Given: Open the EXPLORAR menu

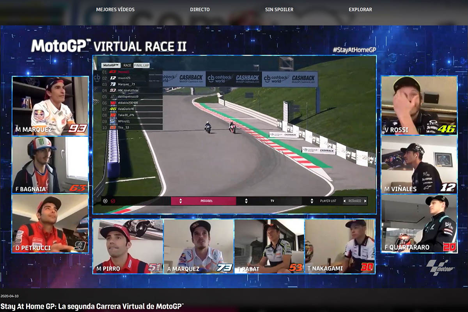Looking at the screenshot, I should click(360, 9).
